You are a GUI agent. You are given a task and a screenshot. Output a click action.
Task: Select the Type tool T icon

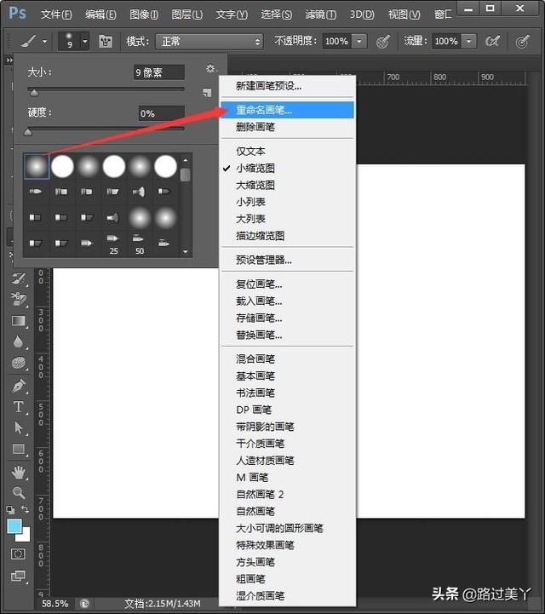(x=19, y=407)
